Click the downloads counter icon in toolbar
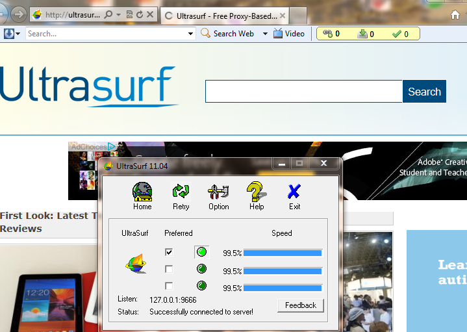This screenshot has height=332, width=467. tap(362, 34)
